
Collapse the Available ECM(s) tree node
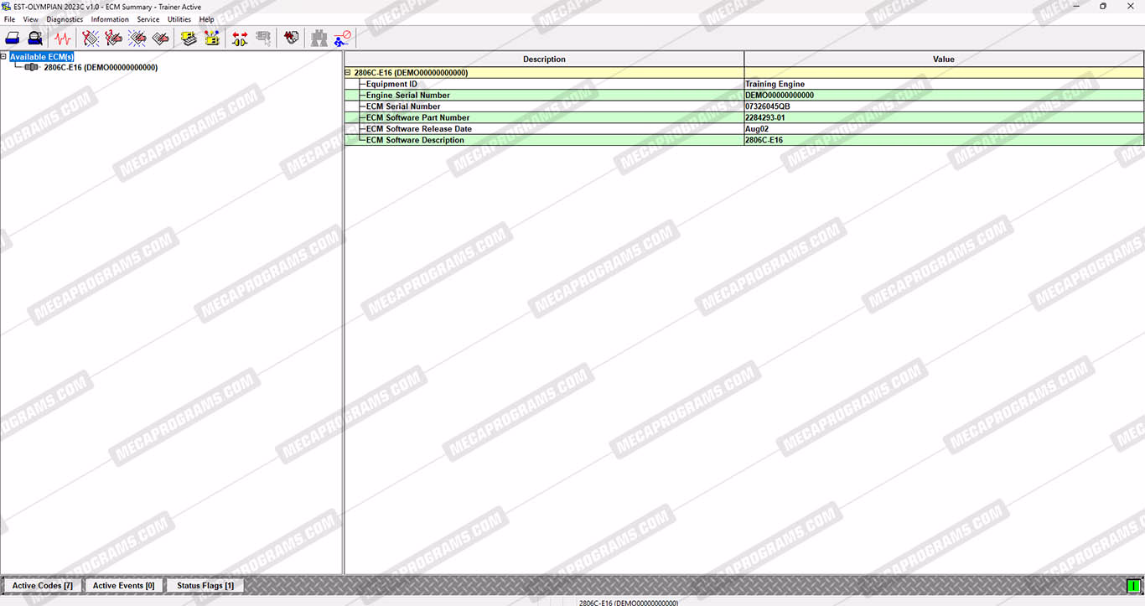pyautogui.click(x=4, y=57)
